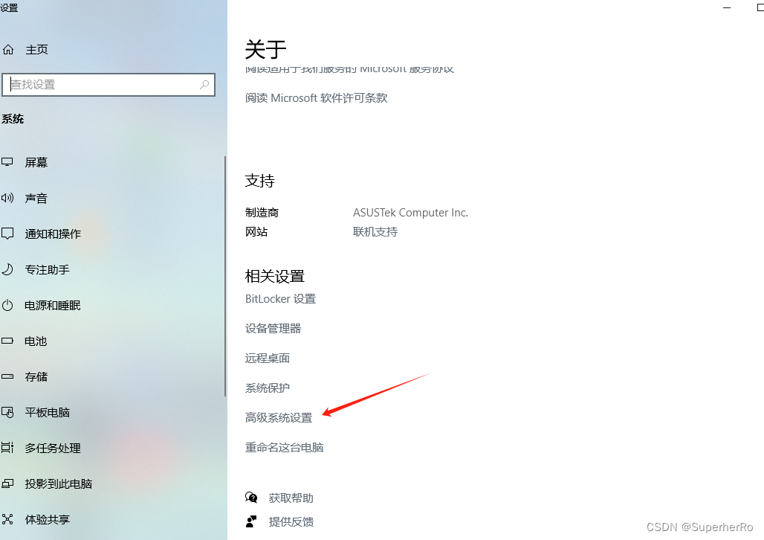Image resolution: width=764 pixels, height=540 pixels.
Task: Open 高级系统设置 (Advanced system settings)
Action: (x=279, y=417)
